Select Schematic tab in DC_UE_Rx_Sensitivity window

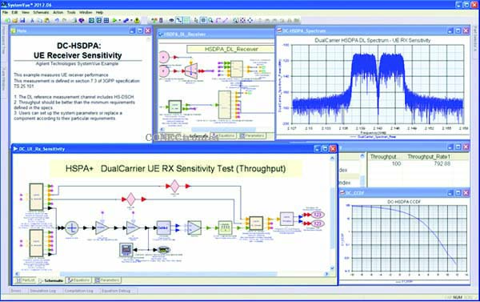(51, 280)
